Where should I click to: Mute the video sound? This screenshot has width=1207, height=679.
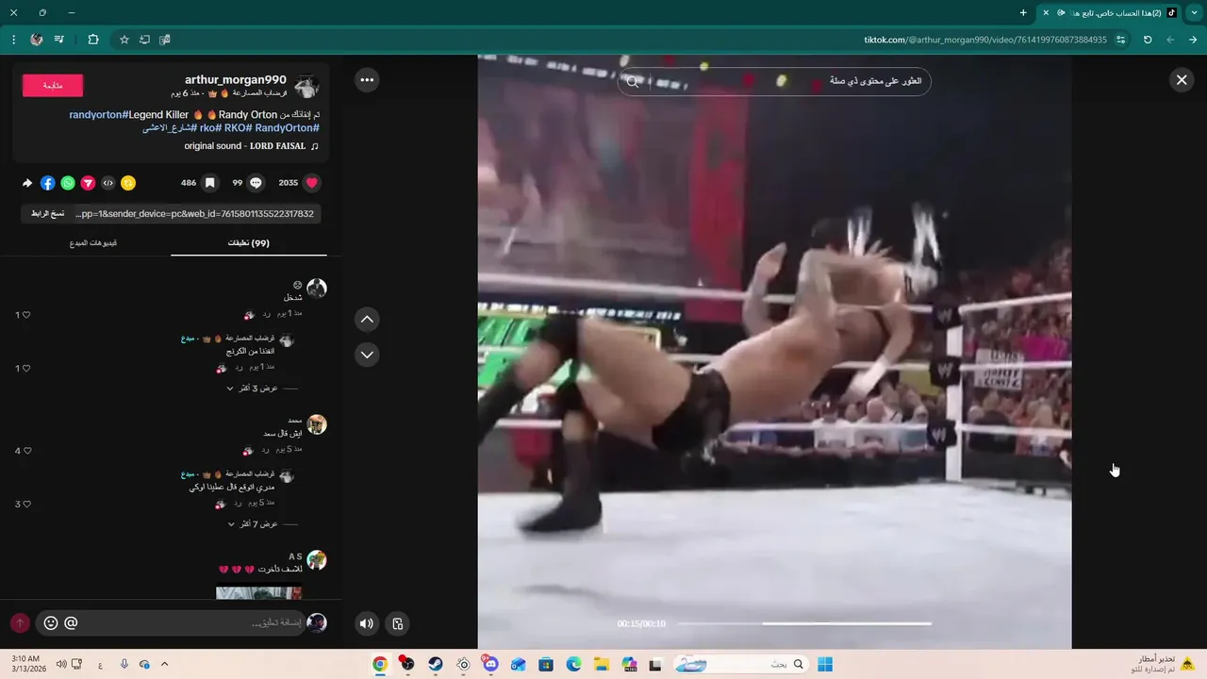coord(367,623)
